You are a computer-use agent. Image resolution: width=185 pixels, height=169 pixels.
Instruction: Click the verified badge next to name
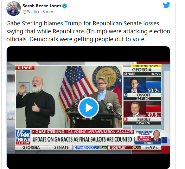click(65, 6)
